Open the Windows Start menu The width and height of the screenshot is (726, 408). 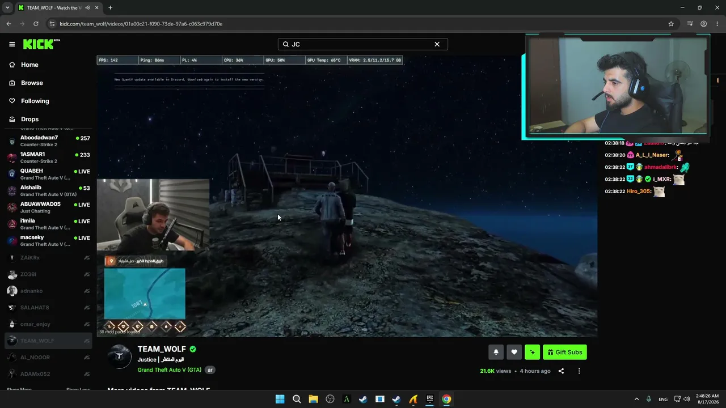(x=280, y=399)
